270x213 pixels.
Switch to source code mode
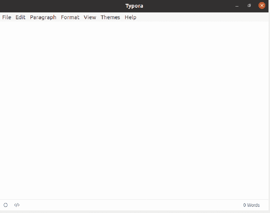17,205
